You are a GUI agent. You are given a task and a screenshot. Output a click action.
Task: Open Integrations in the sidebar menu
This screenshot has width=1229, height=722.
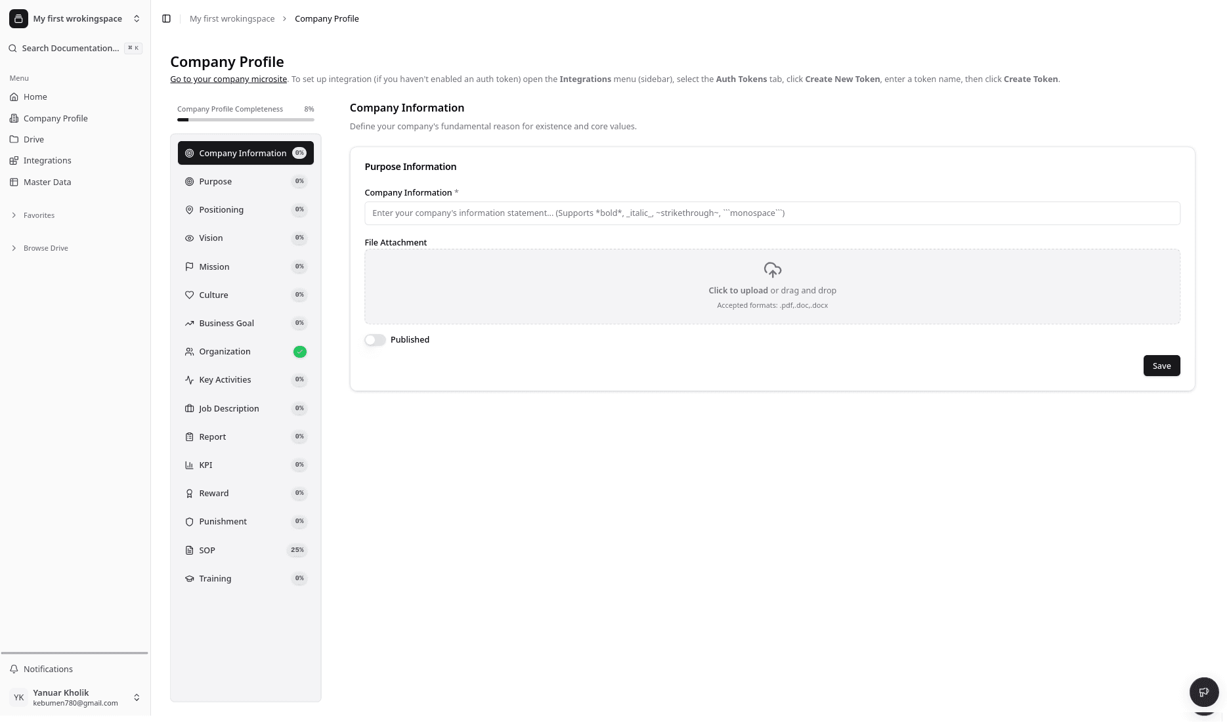click(75, 160)
